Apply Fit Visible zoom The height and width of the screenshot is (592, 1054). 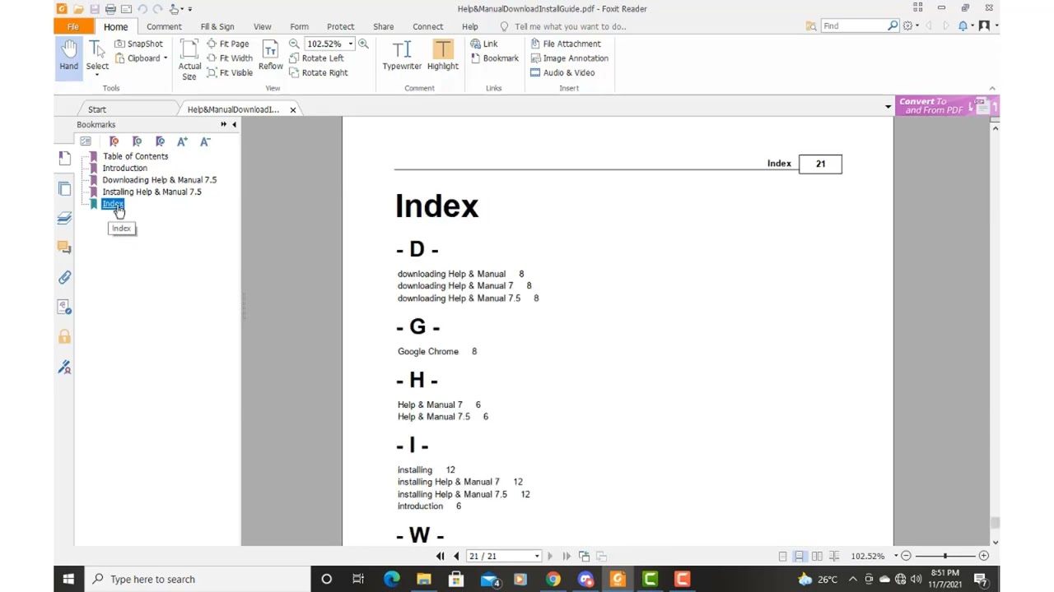(230, 72)
